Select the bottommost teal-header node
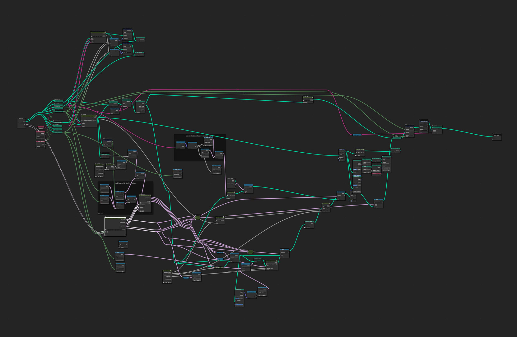The width and height of the screenshot is (517, 337). pyautogui.click(x=239, y=298)
